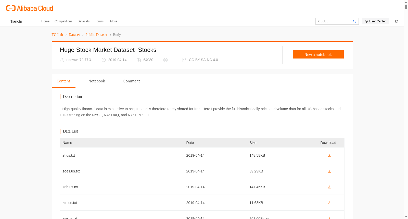The height and width of the screenshot is (219, 408).
Task: Click the 2019-04-14 publish date under the title
Action: [x=117, y=60]
